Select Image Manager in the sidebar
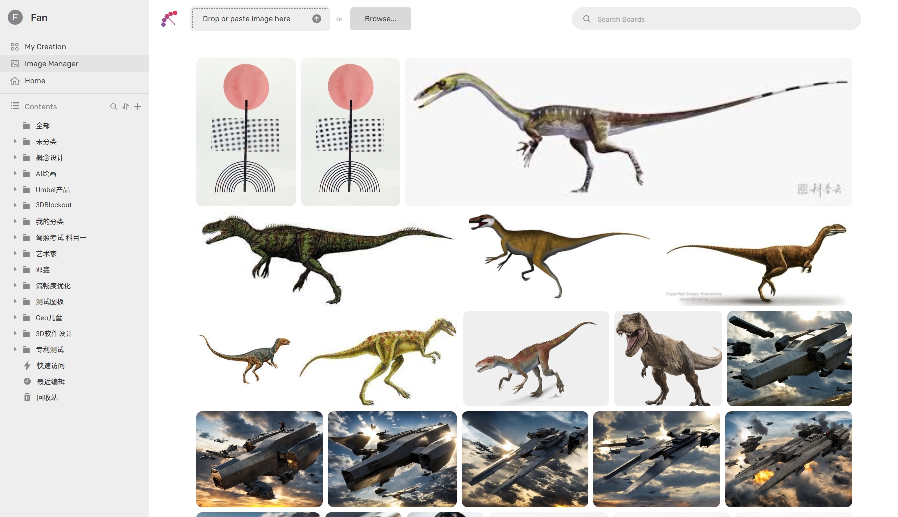The width and height of the screenshot is (898, 517). click(x=51, y=64)
